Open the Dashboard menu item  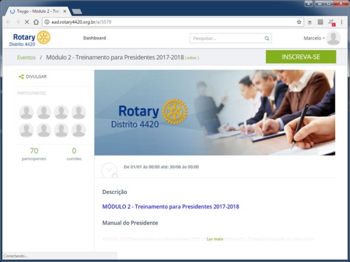[x=94, y=38]
